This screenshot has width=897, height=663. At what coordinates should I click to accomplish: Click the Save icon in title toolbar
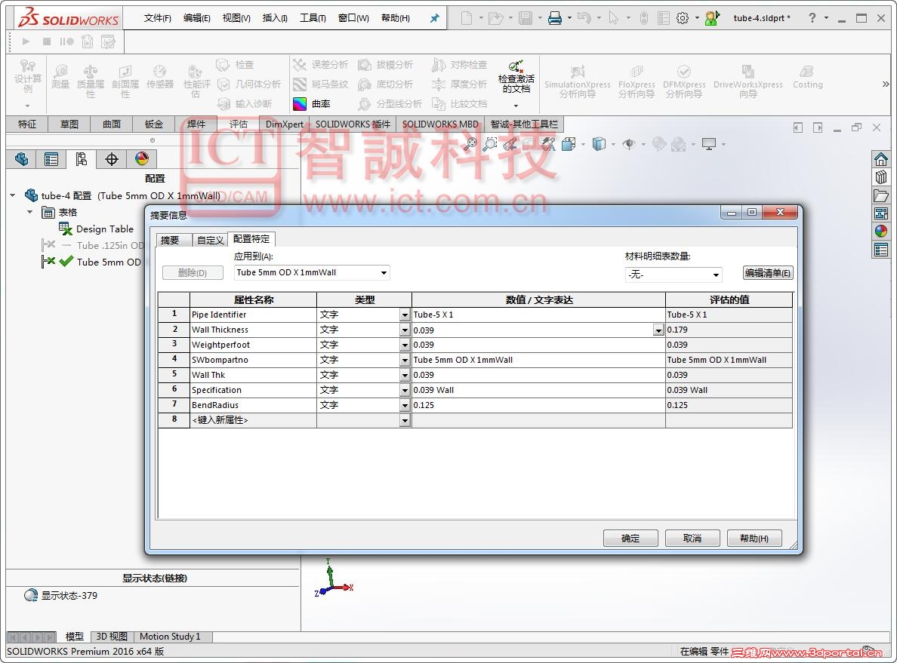[526, 18]
